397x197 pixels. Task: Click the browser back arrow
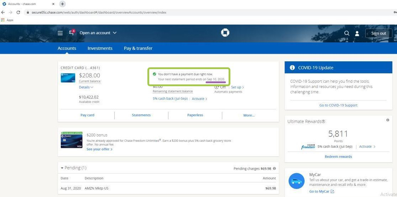pos(3,12)
